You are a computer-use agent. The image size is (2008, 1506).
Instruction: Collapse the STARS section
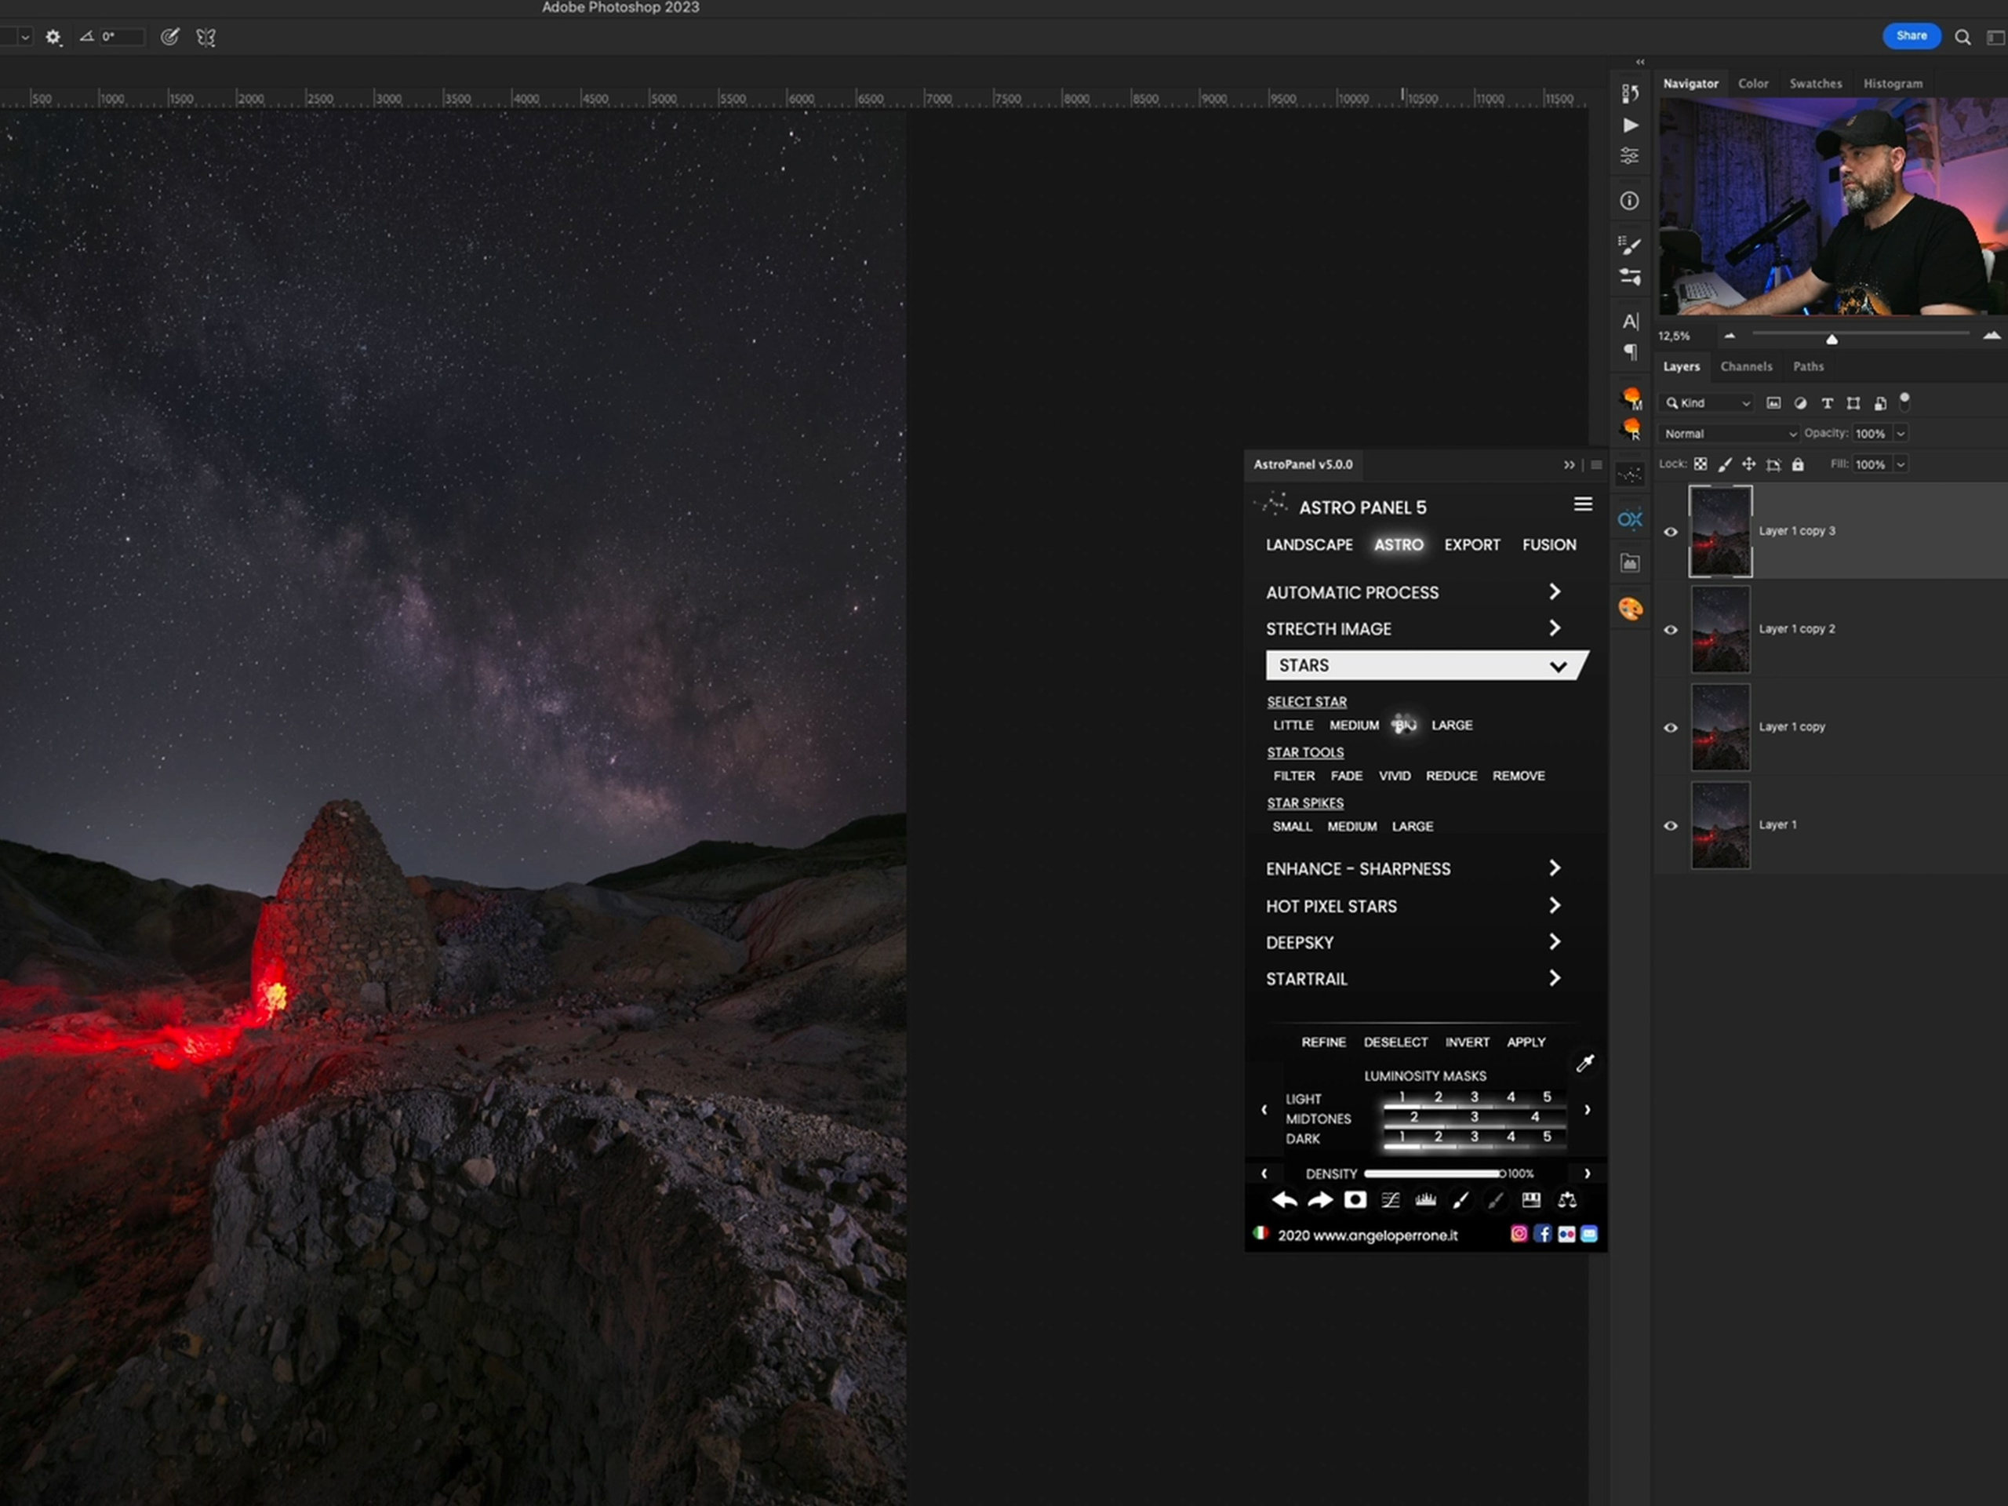[1558, 666]
